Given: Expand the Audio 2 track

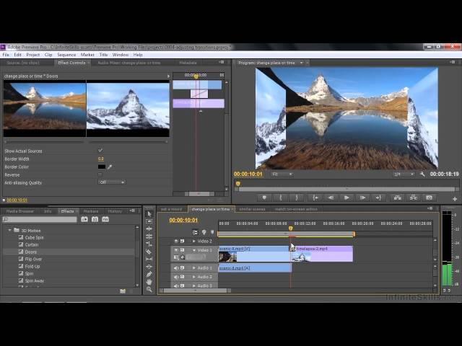Looking at the screenshot, I should point(194,277).
